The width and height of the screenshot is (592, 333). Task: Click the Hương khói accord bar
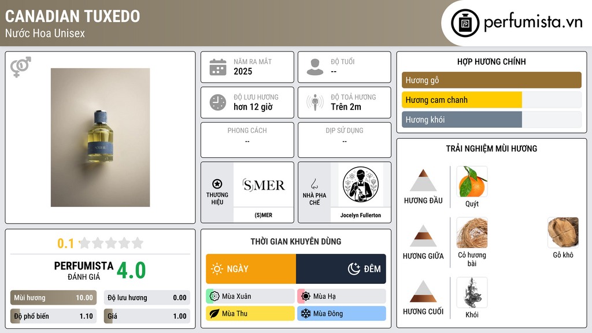pos(491,119)
